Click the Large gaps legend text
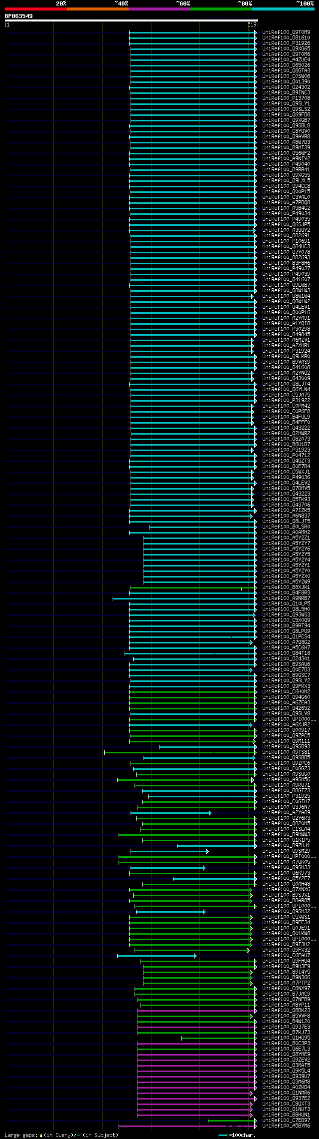The height and width of the screenshot is (1139, 319). tap(61, 1135)
